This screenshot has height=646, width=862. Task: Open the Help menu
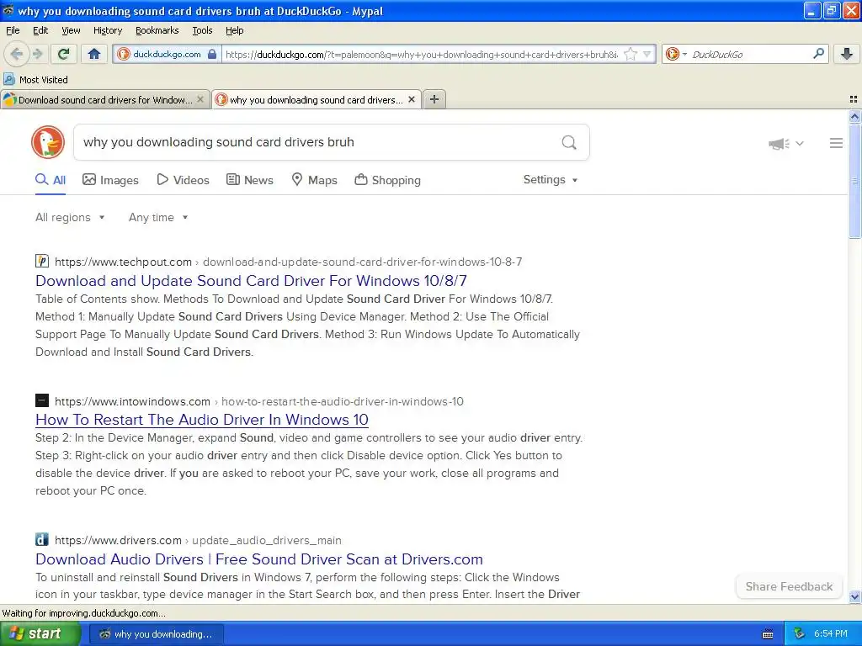pyautogui.click(x=235, y=30)
